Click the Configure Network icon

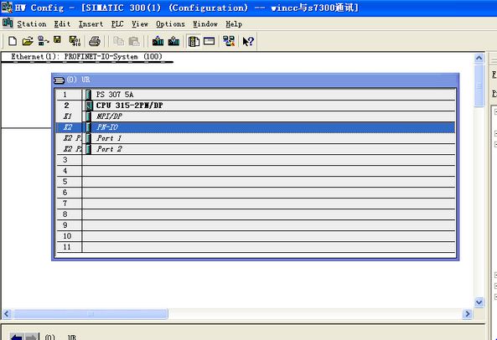point(229,41)
